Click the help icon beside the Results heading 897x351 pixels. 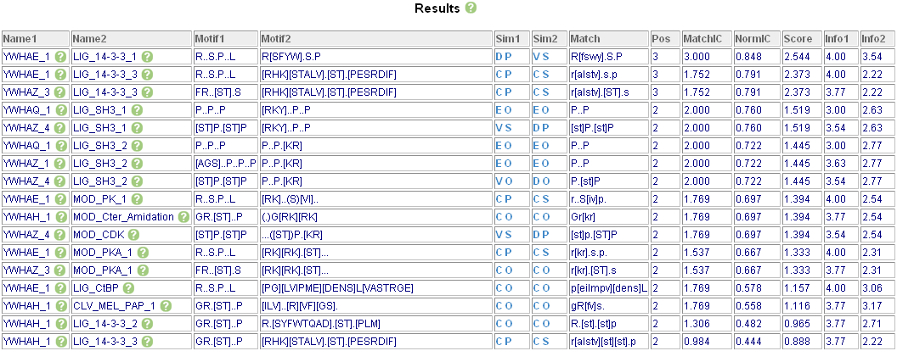coord(471,8)
